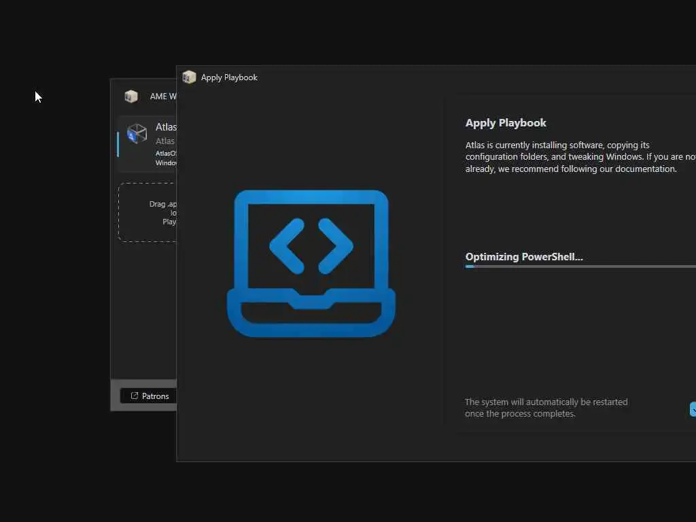Click the "Apply Playbook" heading

coord(506,123)
